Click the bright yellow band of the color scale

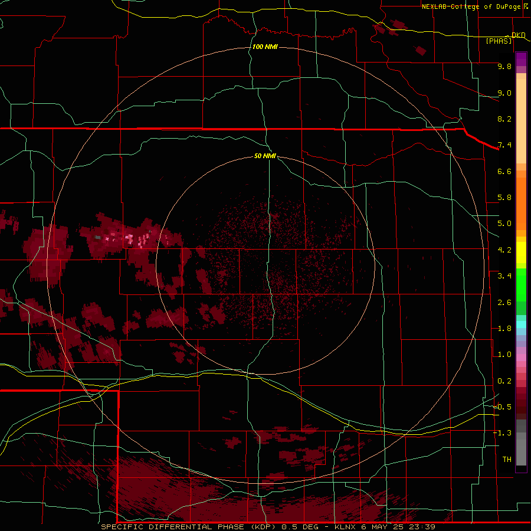tap(521, 253)
